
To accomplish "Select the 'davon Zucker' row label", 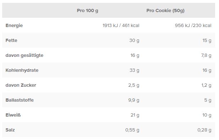I will (x=21, y=85).
